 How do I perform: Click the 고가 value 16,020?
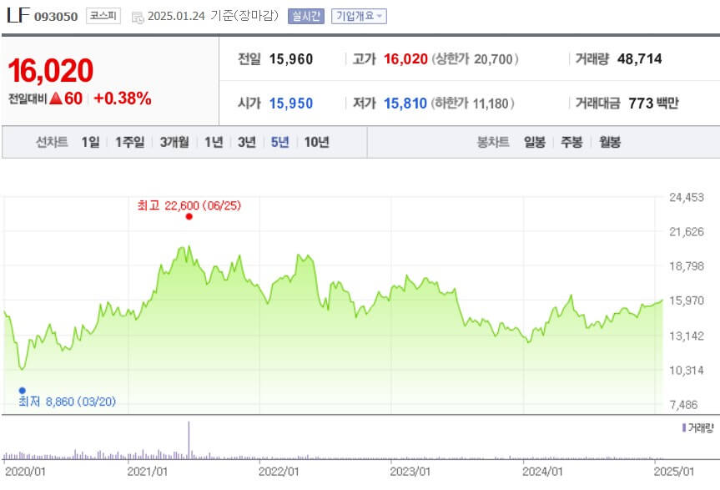(x=405, y=59)
